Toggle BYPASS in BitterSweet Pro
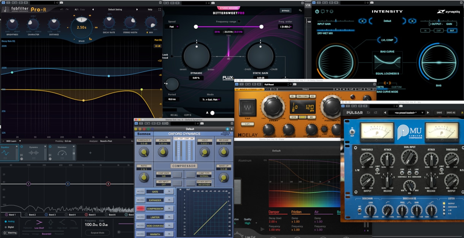 coord(285,11)
